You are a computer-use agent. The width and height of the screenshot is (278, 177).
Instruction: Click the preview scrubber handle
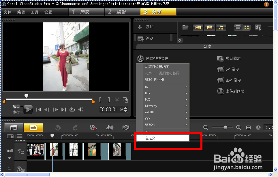click(x=26, y=96)
